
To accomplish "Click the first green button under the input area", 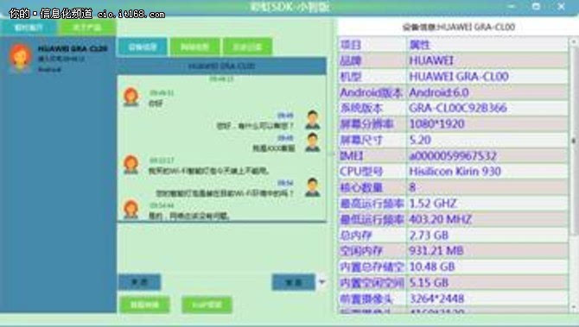I will coord(145,305).
